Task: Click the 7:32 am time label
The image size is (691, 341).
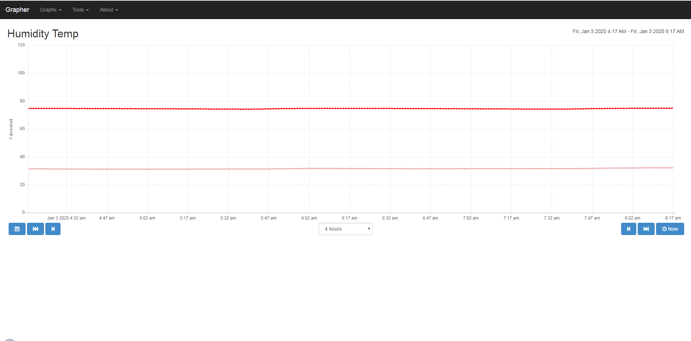Action: pos(552,218)
